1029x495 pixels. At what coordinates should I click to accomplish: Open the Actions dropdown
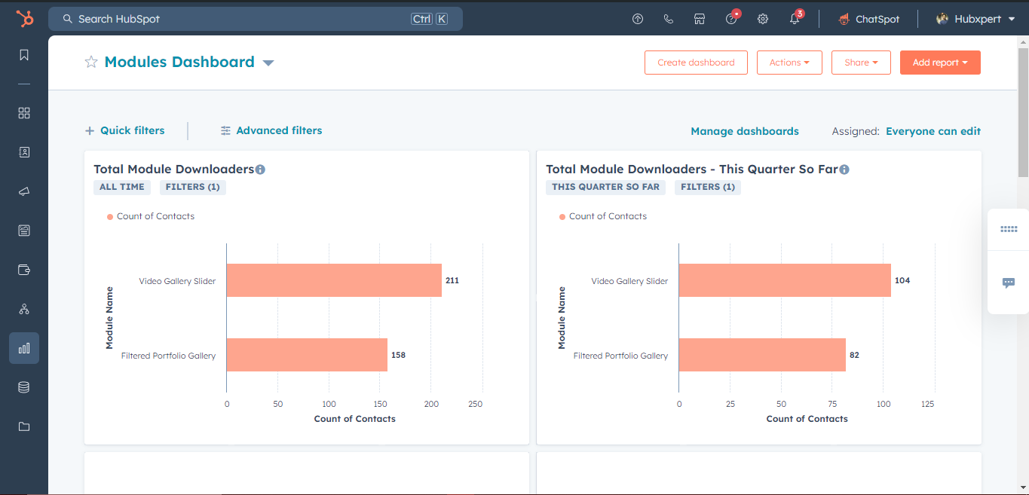[x=789, y=63]
